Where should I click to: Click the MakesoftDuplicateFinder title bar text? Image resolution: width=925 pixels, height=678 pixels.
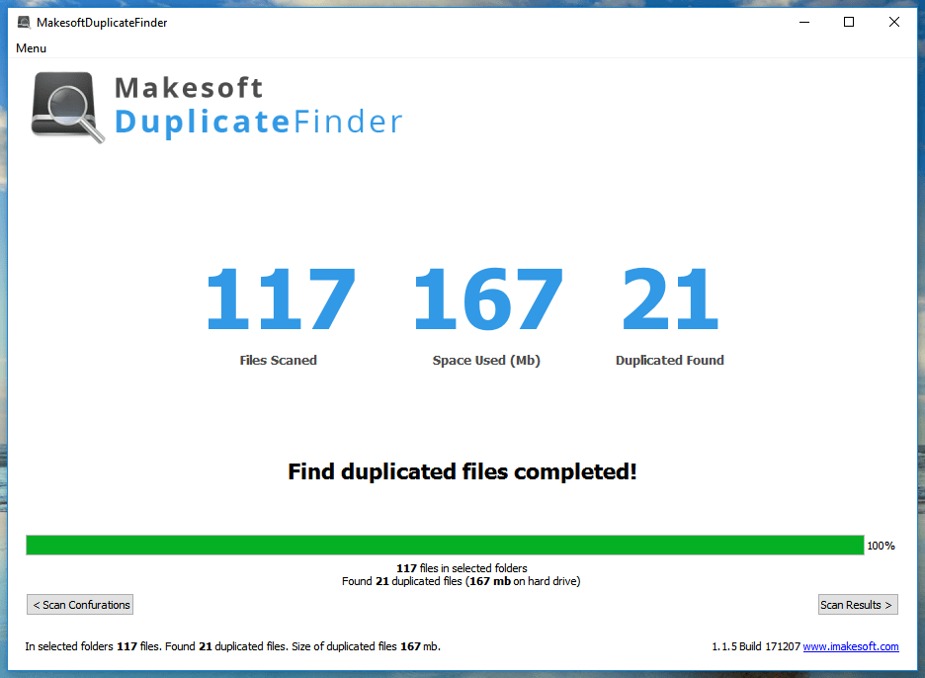click(x=101, y=21)
